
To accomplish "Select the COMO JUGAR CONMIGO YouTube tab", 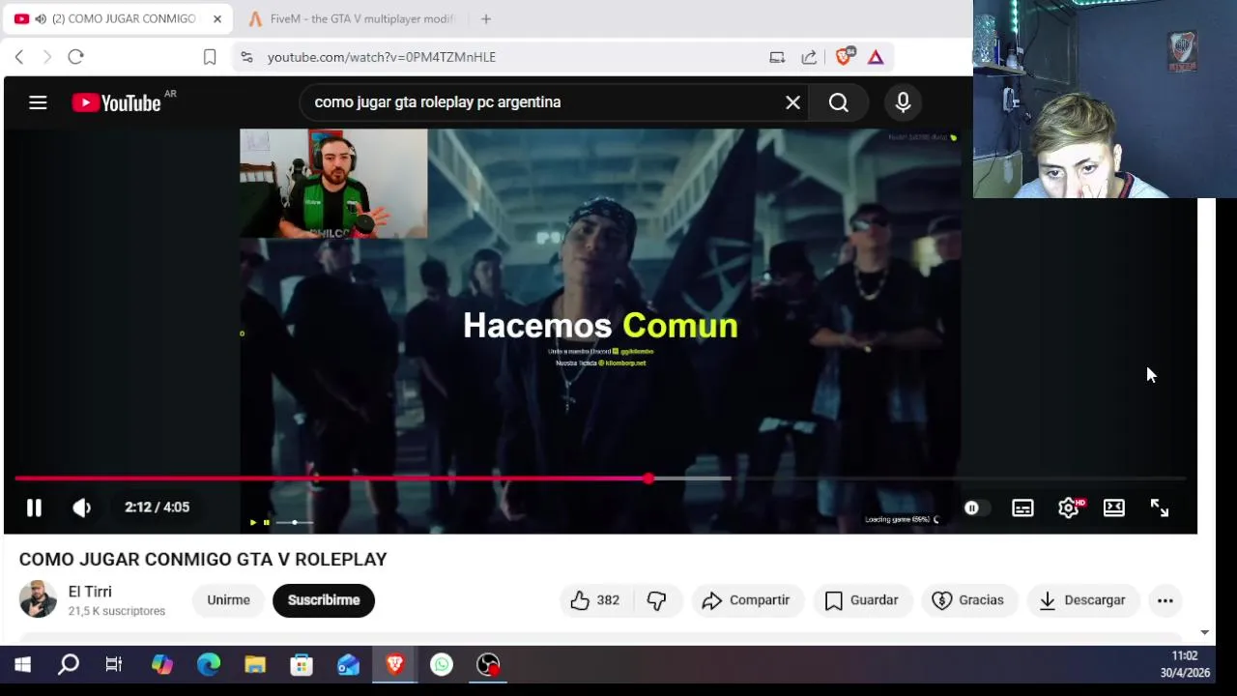I will click(x=118, y=18).
